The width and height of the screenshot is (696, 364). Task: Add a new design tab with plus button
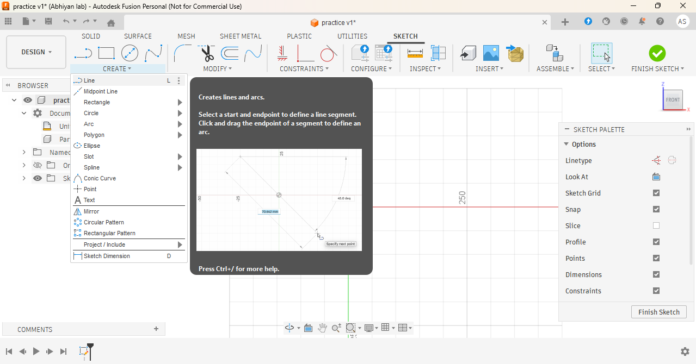pos(565,22)
